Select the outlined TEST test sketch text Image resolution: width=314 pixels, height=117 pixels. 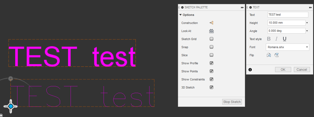[82, 96]
